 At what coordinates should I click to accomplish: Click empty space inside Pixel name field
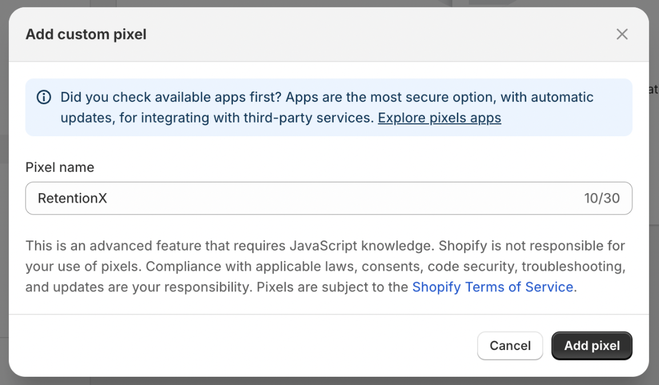pos(356,198)
